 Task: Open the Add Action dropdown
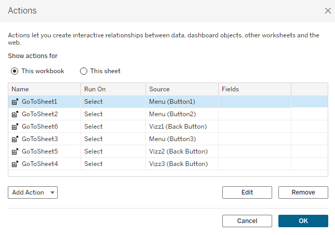33,192
